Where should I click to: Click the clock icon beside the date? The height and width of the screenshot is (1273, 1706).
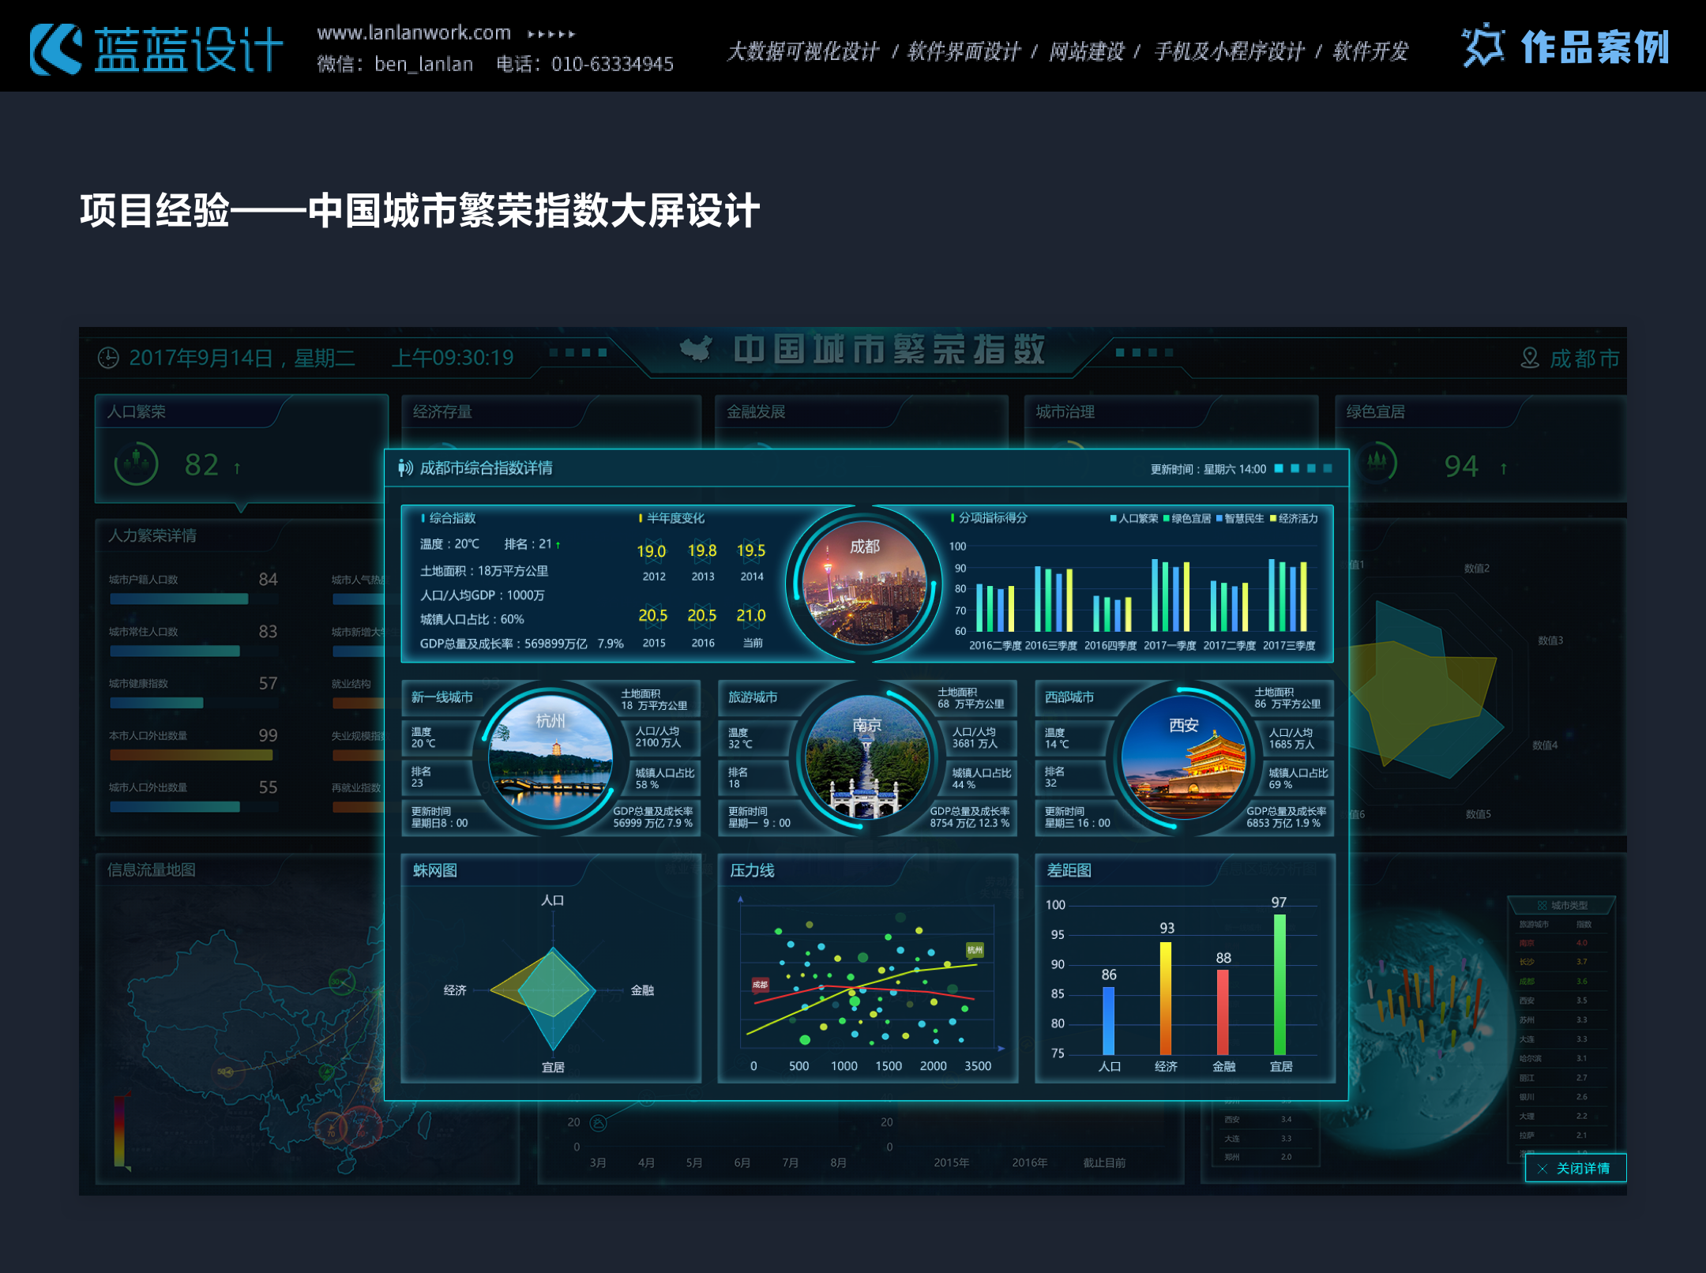pos(108,358)
